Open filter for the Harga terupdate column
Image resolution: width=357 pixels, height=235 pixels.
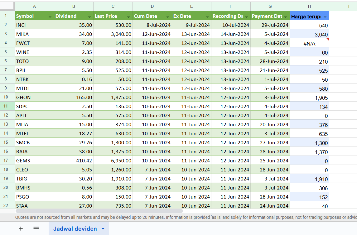[325, 17]
